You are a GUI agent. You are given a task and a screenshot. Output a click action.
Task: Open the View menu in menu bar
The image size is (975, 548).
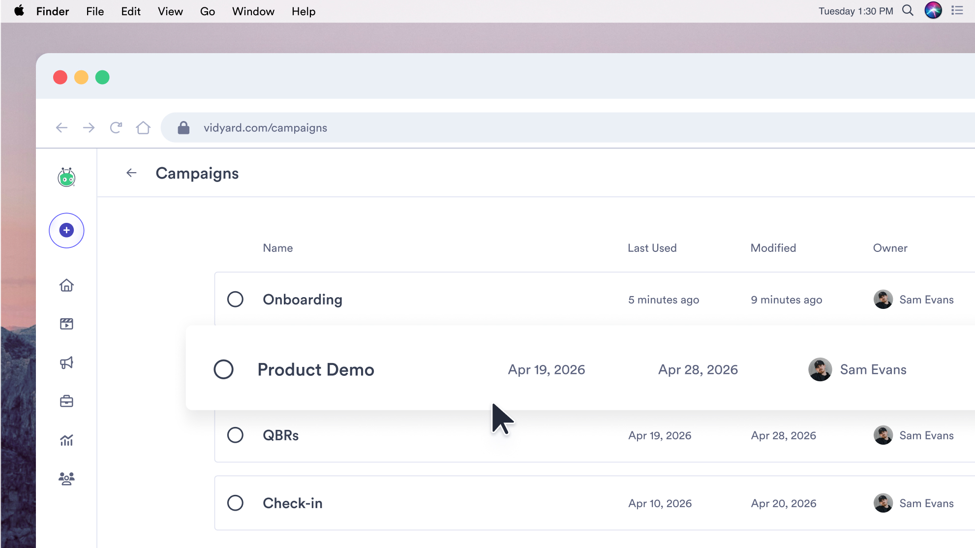pos(170,11)
